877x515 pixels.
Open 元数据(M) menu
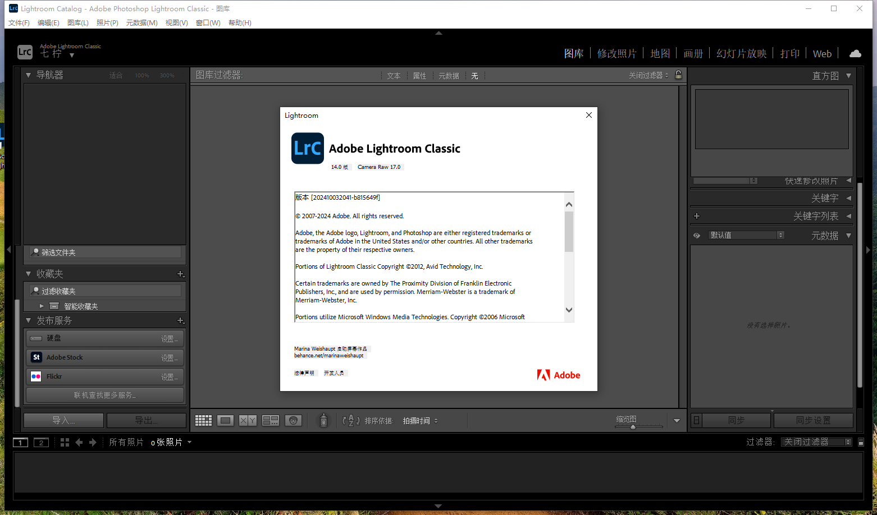pyautogui.click(x=141, y=23)
